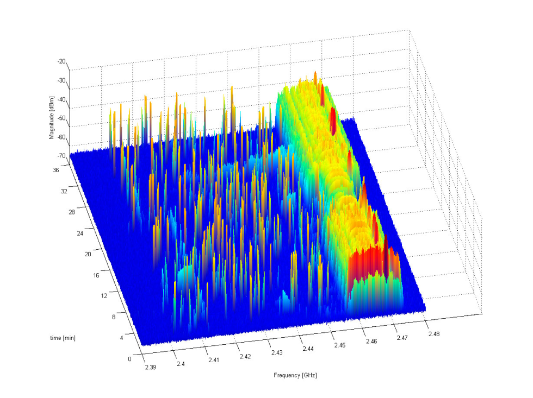The width and height of the screenshot is (533, 398).
Task: Select the 2.43 frequency tick label
Action: click(x=277, y=352)
